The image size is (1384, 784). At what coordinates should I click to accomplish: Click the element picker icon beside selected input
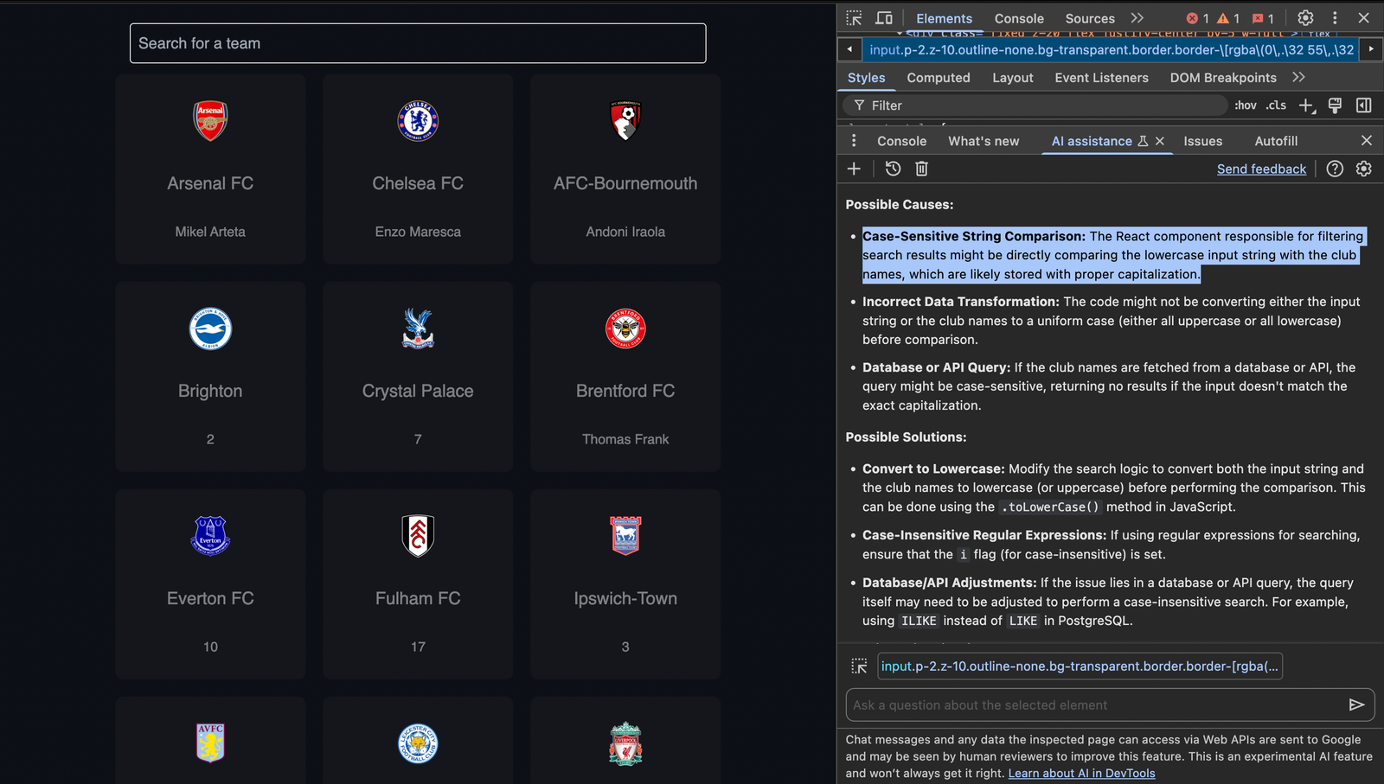coord(859,666)
